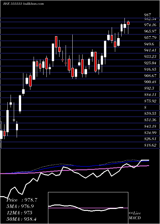Click the 987 price label
This screenshot has width=160, height=224.
pos(148,15)
